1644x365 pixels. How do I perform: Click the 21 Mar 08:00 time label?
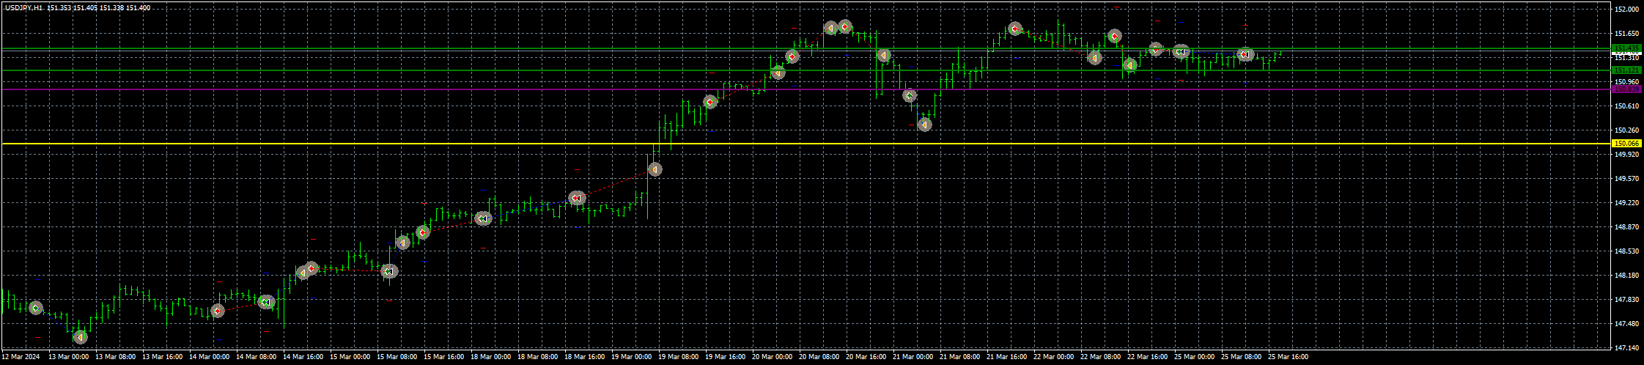(x=960, y=357)
